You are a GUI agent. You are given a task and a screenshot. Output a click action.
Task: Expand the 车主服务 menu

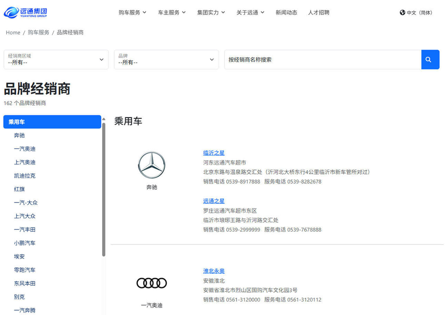(172, 12)
